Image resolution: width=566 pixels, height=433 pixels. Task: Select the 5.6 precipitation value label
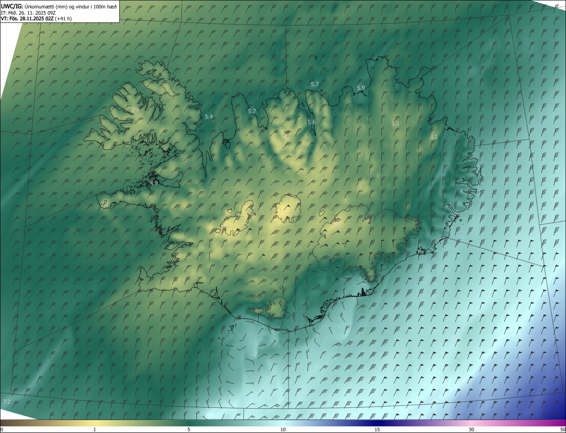(312, 122)
